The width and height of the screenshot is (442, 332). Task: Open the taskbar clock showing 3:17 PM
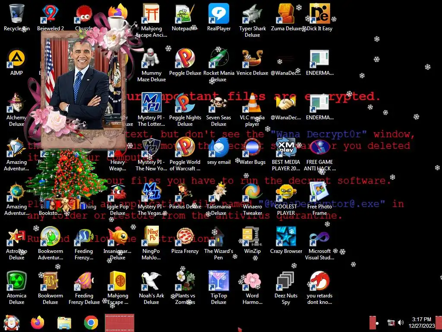(421, 322)
